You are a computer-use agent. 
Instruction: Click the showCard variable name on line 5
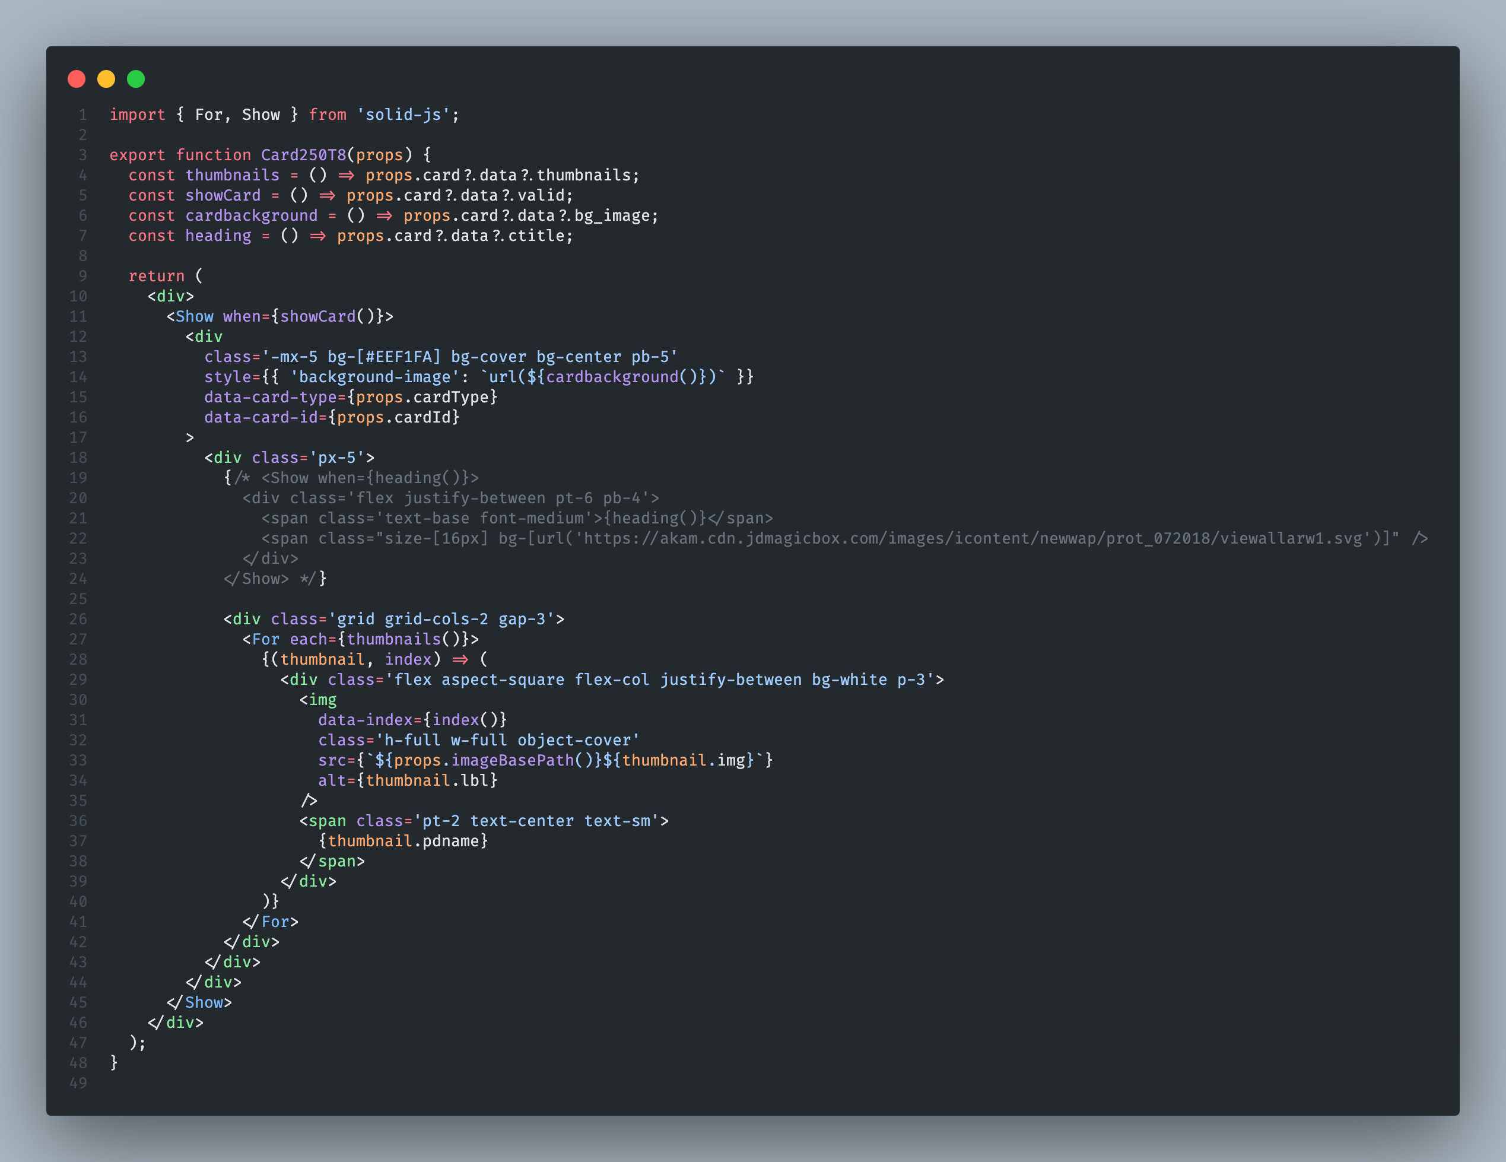[223, 195]
